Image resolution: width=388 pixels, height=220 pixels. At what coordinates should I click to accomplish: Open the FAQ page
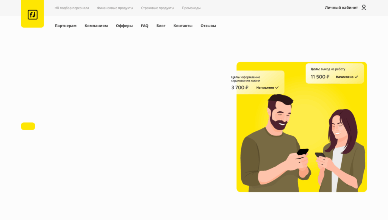coord(144,26)
